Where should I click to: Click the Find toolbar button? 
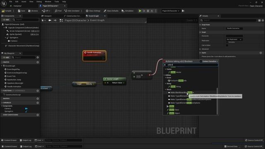tap(58, 11)
